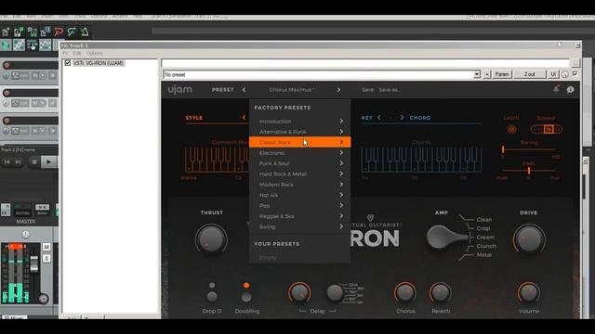Click the Open Project toolbar icon
This screenshot has height=334, width=595.
click(x=19, y=32)
